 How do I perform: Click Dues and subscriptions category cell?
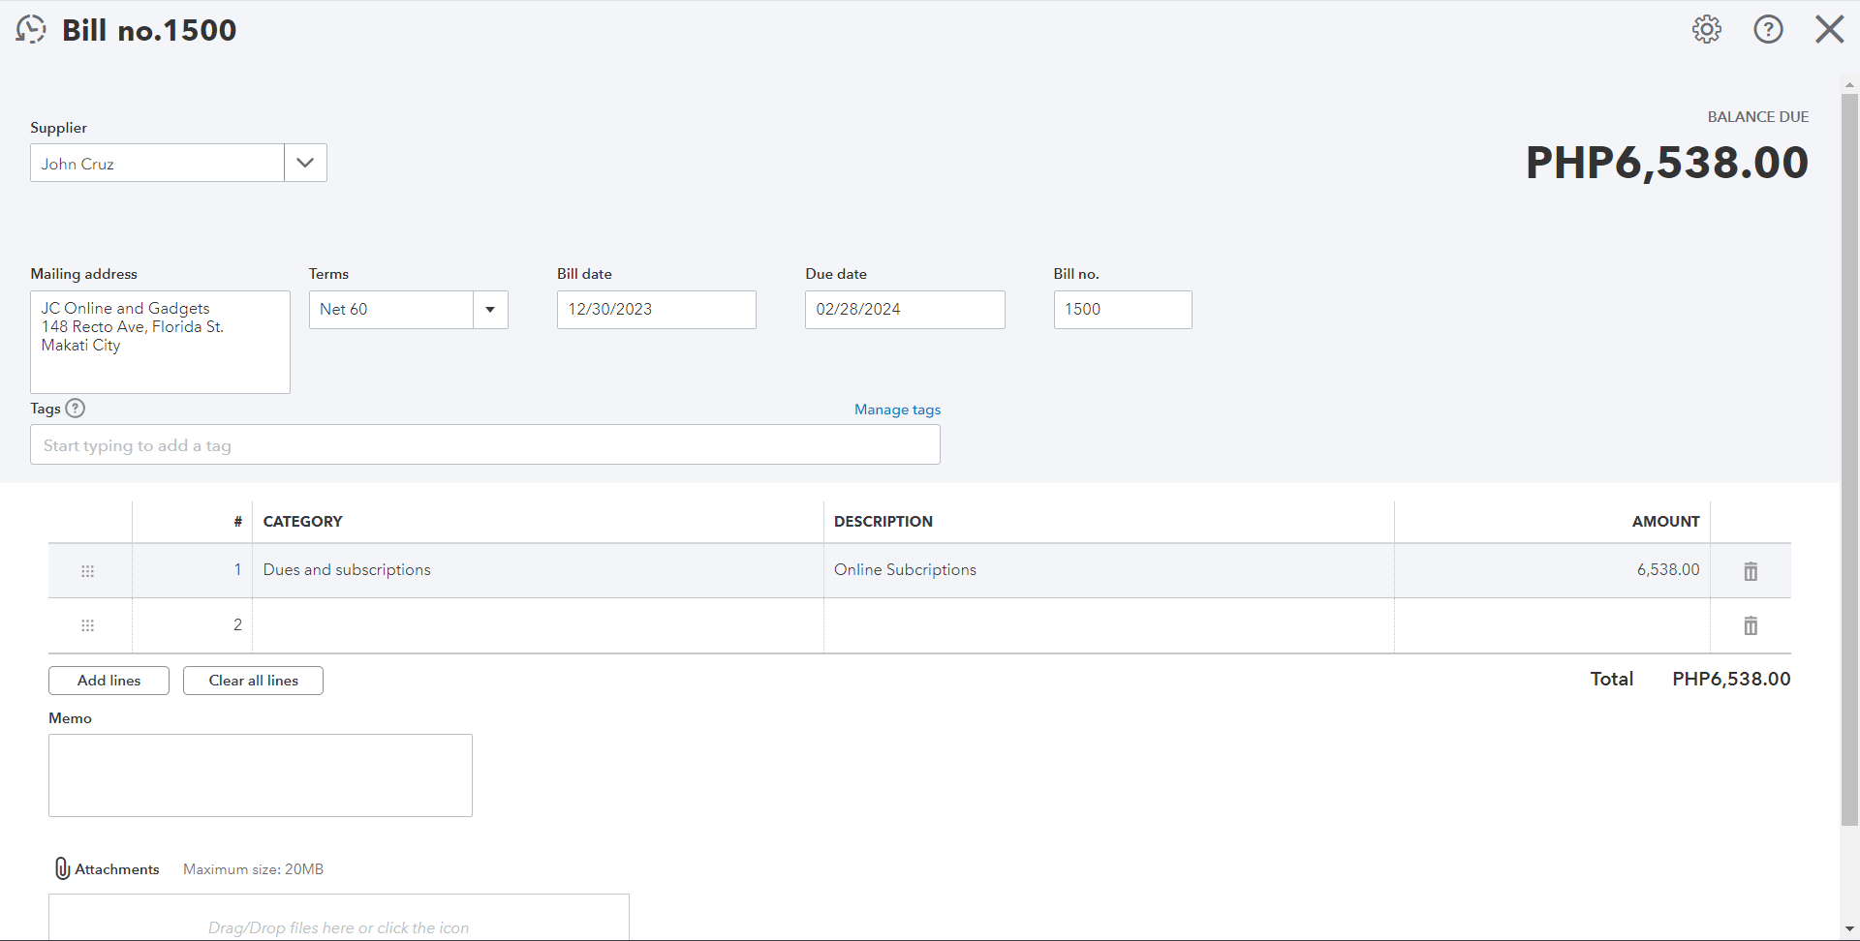(538, 570)
